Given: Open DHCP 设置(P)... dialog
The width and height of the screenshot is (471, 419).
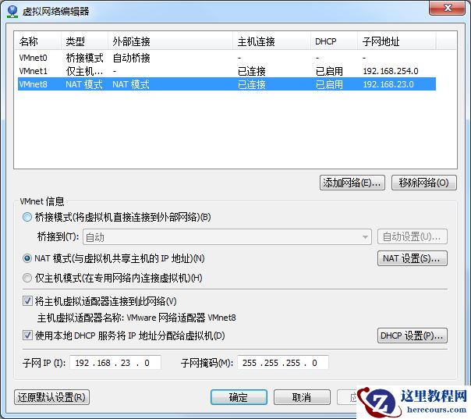Looking at the screenshot, I should (412, 336).
